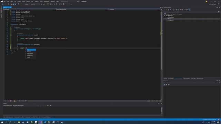Click Clear All icon in Output panel
Image resolution: width=221 pixels, height=124 pixels.
point(48,106)
